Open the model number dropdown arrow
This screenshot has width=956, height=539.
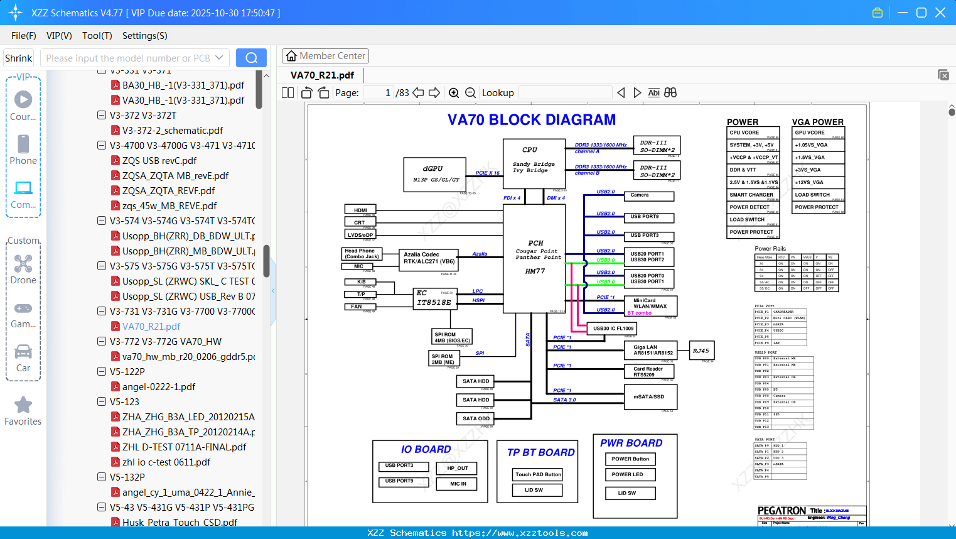[x=219, y=58]
